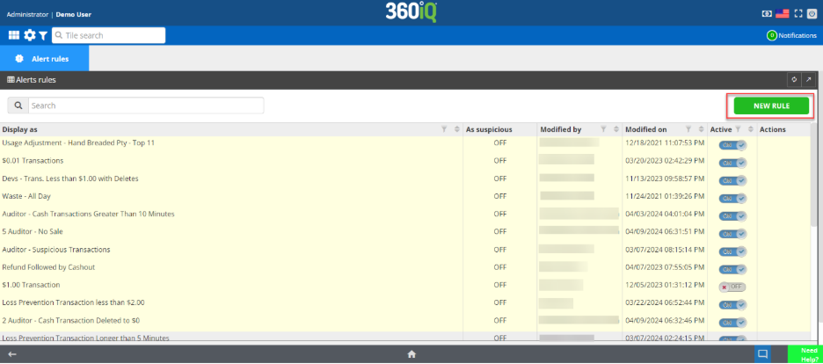Refresh the Alerts rules panel
Viewport: 823px width, 364px height.
(795, 80)
